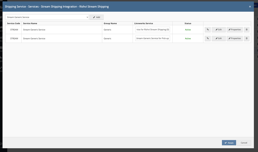Select Linnworks Service field for Pick-up
Image resolution: width=258 pixels, height=152 pixels.
(x=153, y=38)
